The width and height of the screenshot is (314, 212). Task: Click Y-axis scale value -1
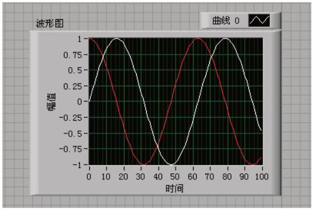[78, 165]
